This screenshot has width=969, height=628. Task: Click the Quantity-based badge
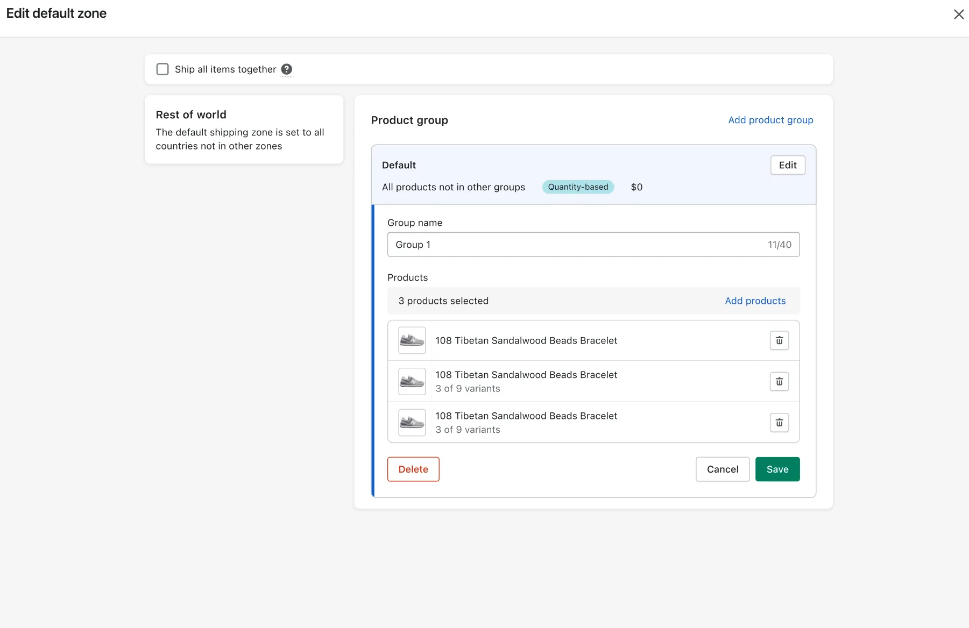(578, 187)
